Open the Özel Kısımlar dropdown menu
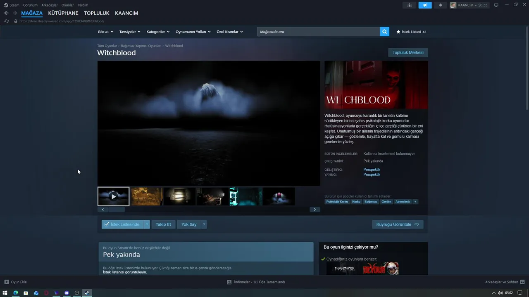Image resolution: width=529 pixels, height=297 pixels. [x=230, y=32]
